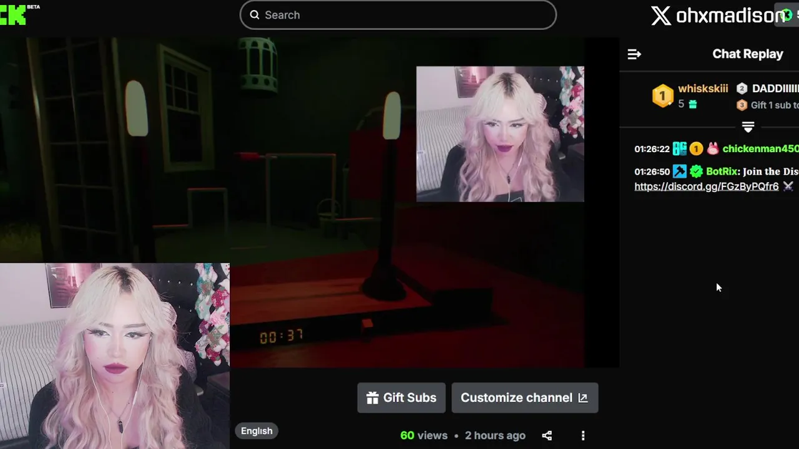Collapse chat with the arrow icon

pos(634,54)
